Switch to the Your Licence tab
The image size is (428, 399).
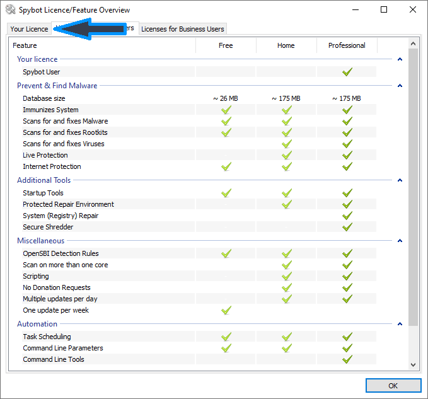[29, 29]
